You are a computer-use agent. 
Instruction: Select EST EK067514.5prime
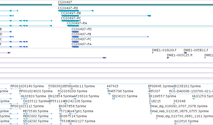tap(73, 116)
